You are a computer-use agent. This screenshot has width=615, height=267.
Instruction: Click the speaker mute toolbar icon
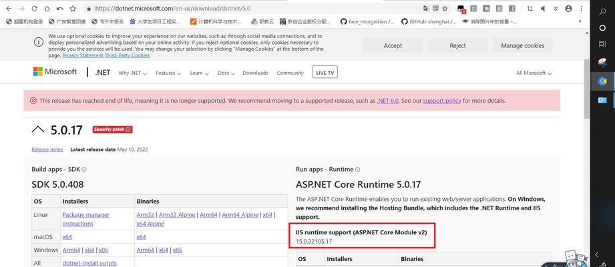(x=543, y=8)
